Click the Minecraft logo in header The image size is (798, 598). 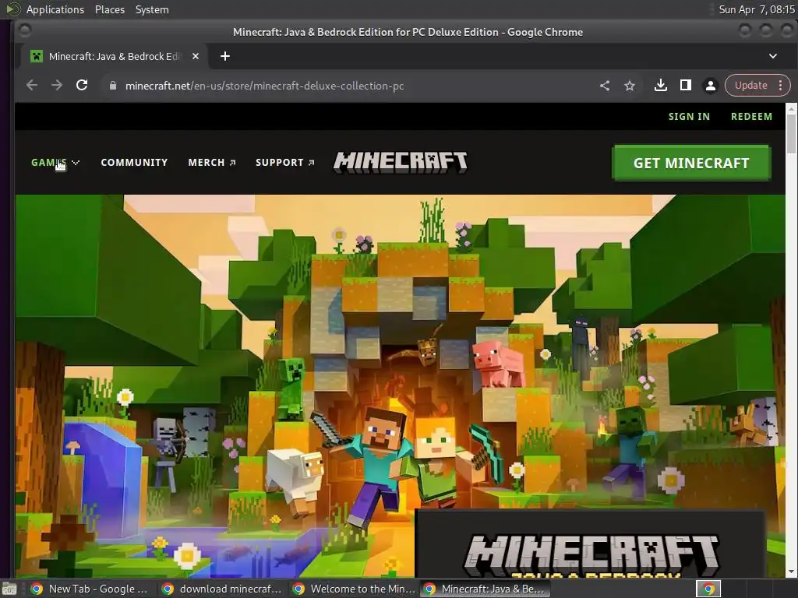coord(400,162)
